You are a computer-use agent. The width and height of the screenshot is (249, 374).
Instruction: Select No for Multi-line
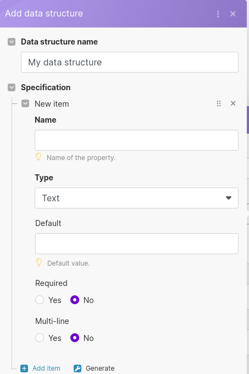75,338
